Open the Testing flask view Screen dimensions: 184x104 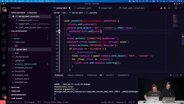[4, 57]
